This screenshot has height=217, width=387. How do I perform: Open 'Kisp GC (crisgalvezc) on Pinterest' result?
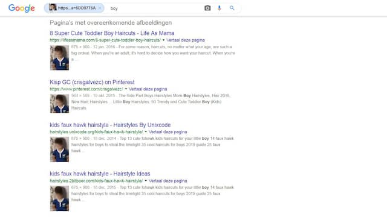tap(92, 82)
